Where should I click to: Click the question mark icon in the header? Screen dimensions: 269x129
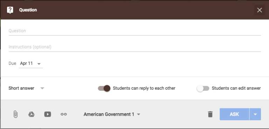(x=10, y=10)
